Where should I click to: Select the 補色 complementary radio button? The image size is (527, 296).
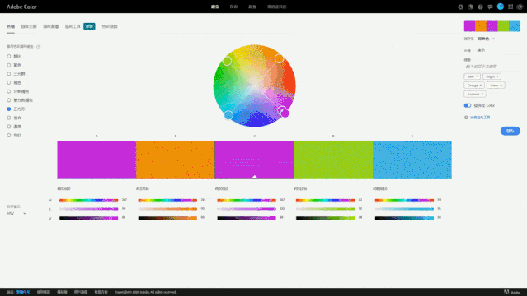point(9,82)
